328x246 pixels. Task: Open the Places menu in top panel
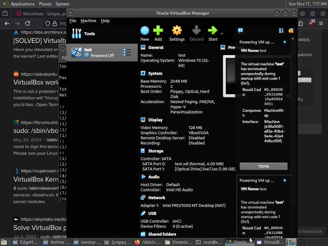(x=45, y=4)
